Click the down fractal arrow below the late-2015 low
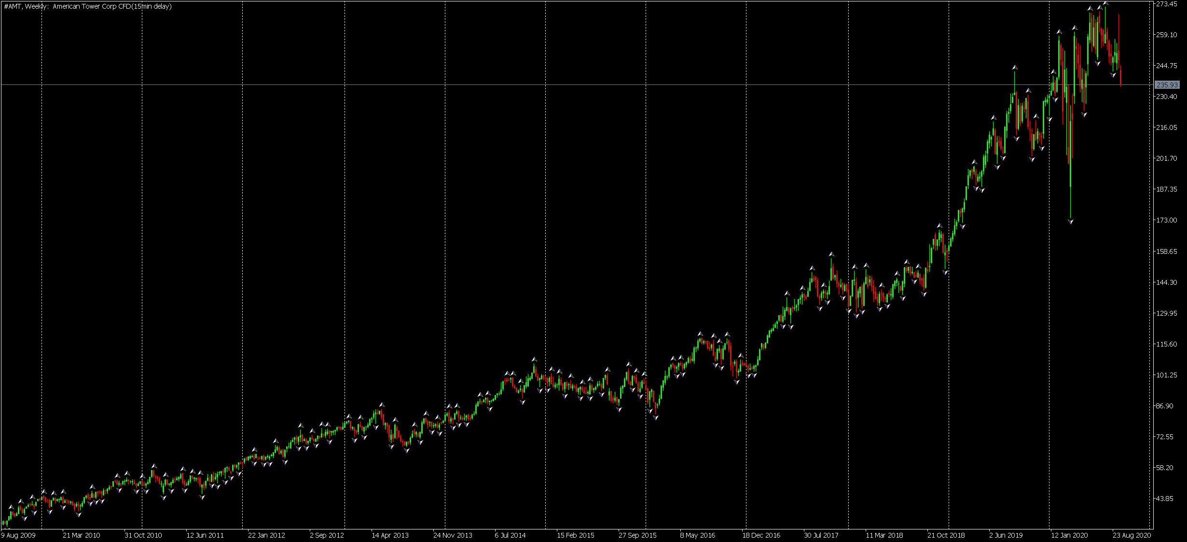The image size is (1187, 542). [x=656, y=417]
